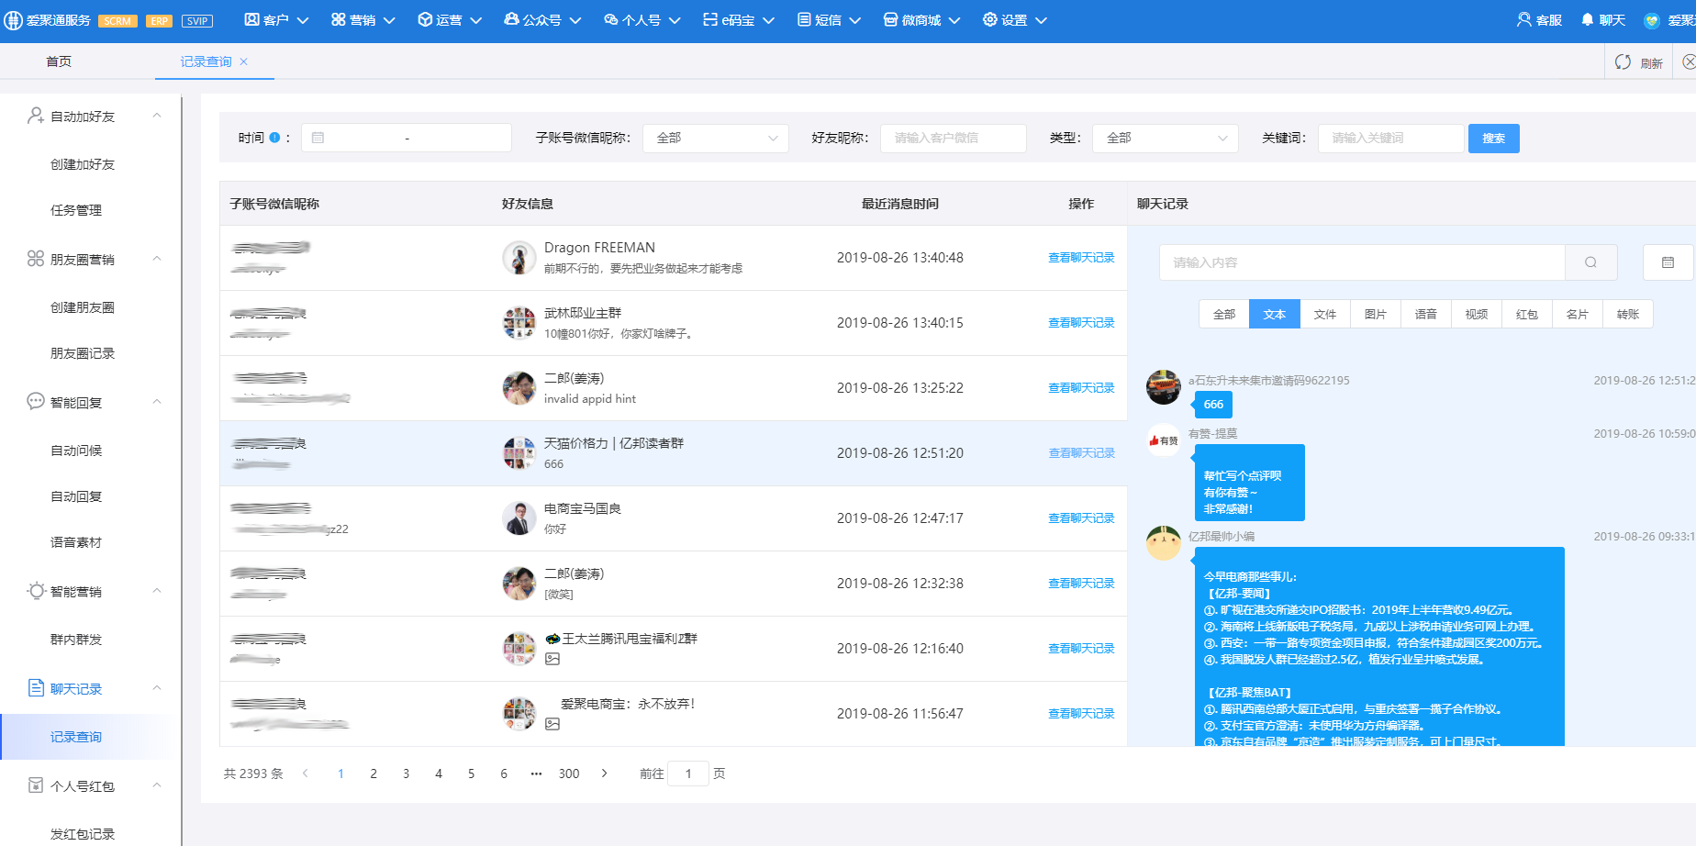This screenshot has width=1696, height=846.
Task: Open the 微商城 top menu
Action: tap(921, 20)
